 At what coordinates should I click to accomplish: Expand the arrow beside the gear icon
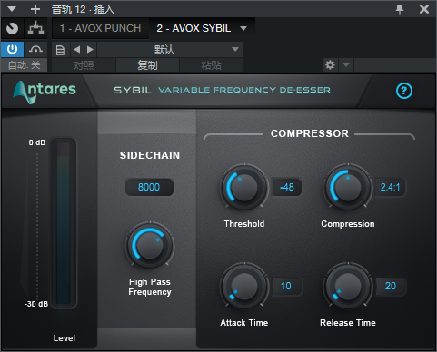pos(346,64)
